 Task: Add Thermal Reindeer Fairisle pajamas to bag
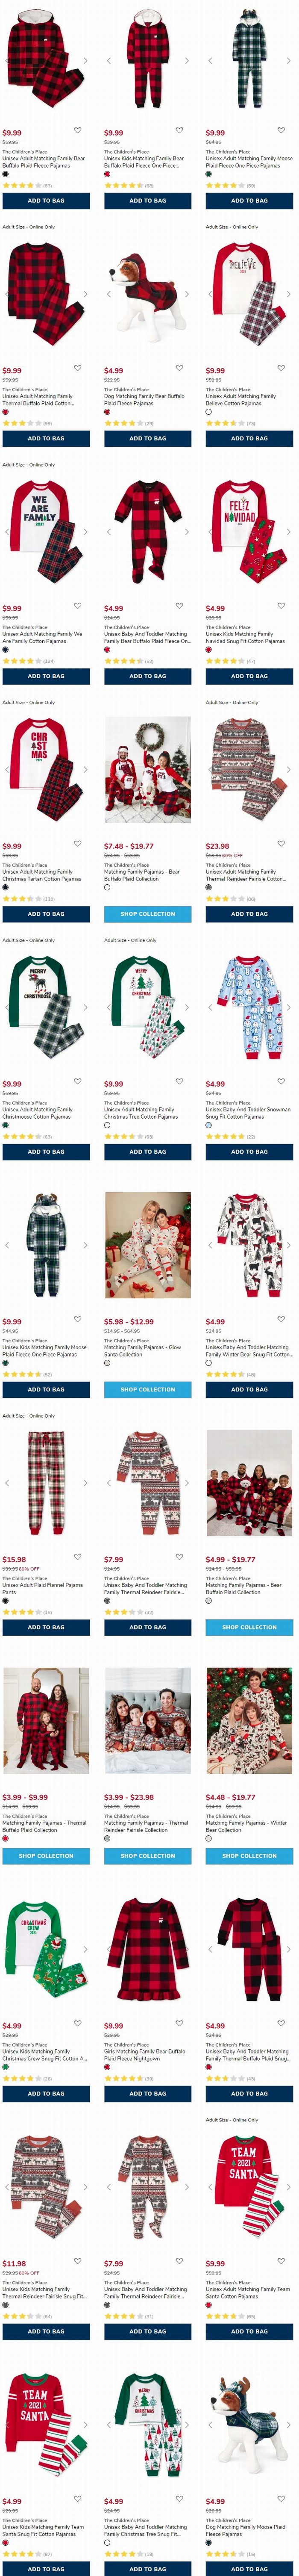coord(250,914)
